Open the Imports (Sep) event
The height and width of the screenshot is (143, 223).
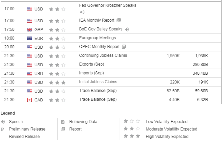click(92, 73)
